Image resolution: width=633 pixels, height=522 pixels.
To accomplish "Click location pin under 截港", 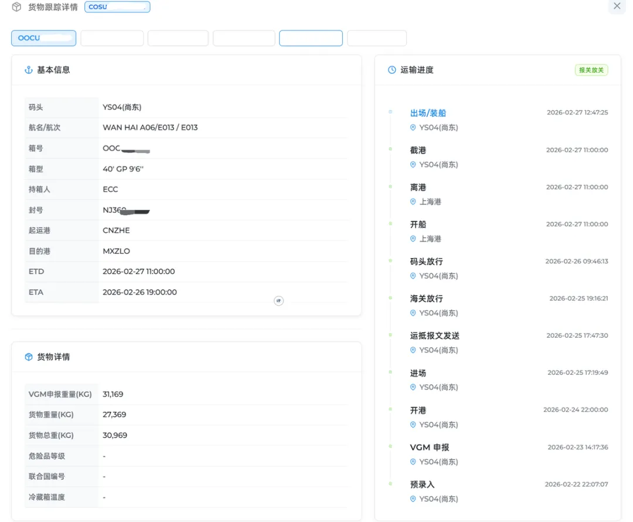I will coord(413,164).
